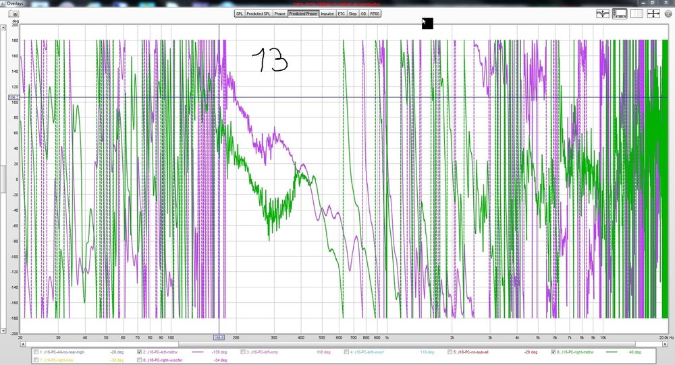
Task: Uncheck the J16-PC-right-midtw trace
Action: [x=553, y=352]
